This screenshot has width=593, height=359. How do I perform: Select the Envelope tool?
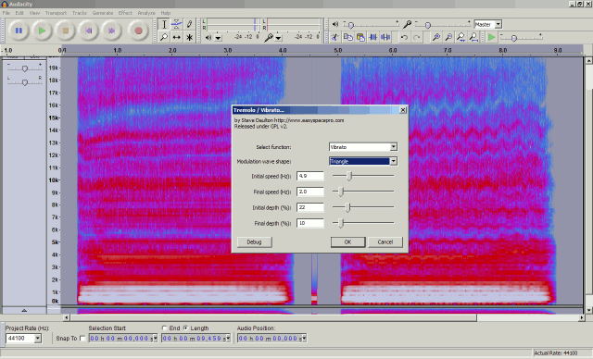coord(177,25)
